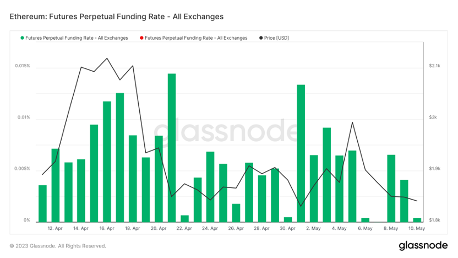The height and width of the screenshot is (258, 458).
Task: Click the $1.8k right axis label
Action: (x=434, y=221)
